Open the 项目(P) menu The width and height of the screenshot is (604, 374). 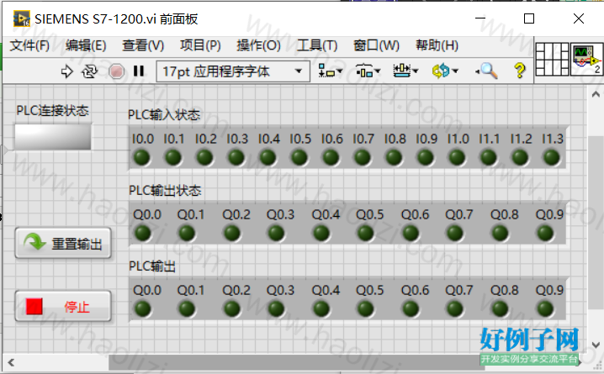tap(200, 45)
